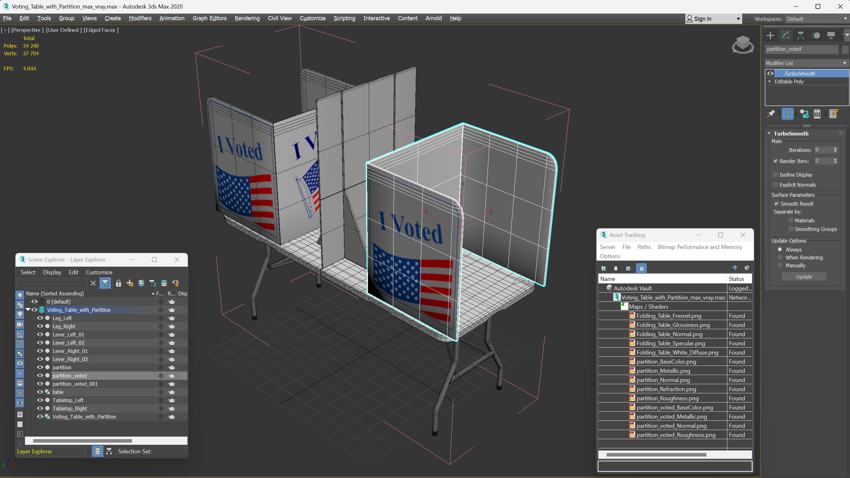Click the object color swatch
This screenshot has width=850, height=478.
tap(845, 49)
